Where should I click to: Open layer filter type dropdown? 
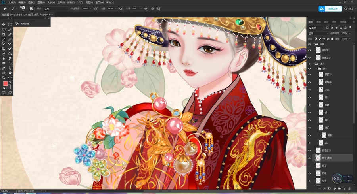[x=316, y=28]
